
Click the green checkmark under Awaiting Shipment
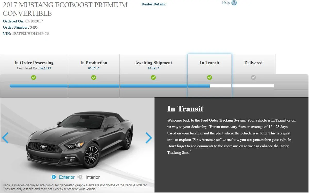153,77
